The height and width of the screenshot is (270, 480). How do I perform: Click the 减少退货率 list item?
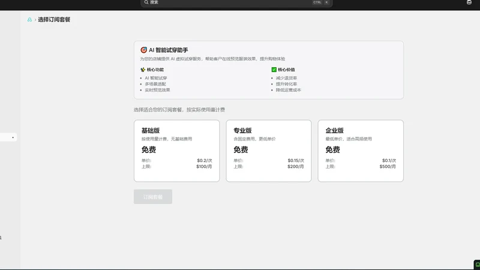286,78
